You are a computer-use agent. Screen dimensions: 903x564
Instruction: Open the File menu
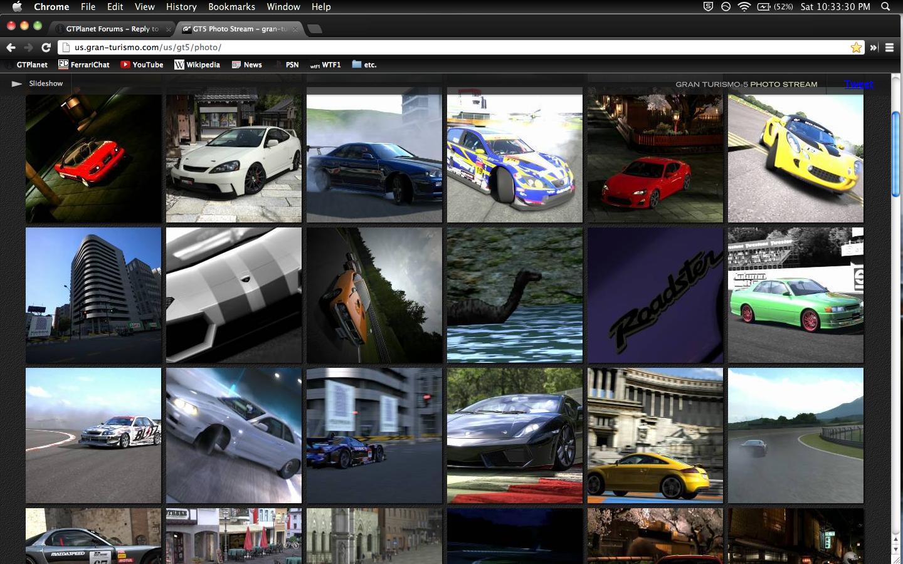coord(88,7)
